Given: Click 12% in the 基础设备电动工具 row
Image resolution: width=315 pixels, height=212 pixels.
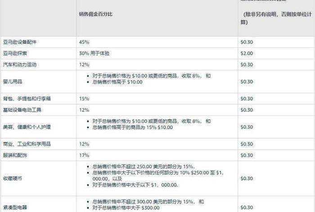Looking at the screenshot, I should pos(84,110).
